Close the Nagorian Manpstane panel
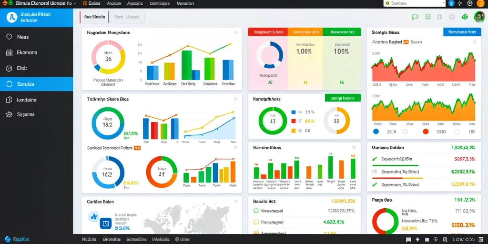The height and width of the screenshot is (244, 488). [235, 32]
